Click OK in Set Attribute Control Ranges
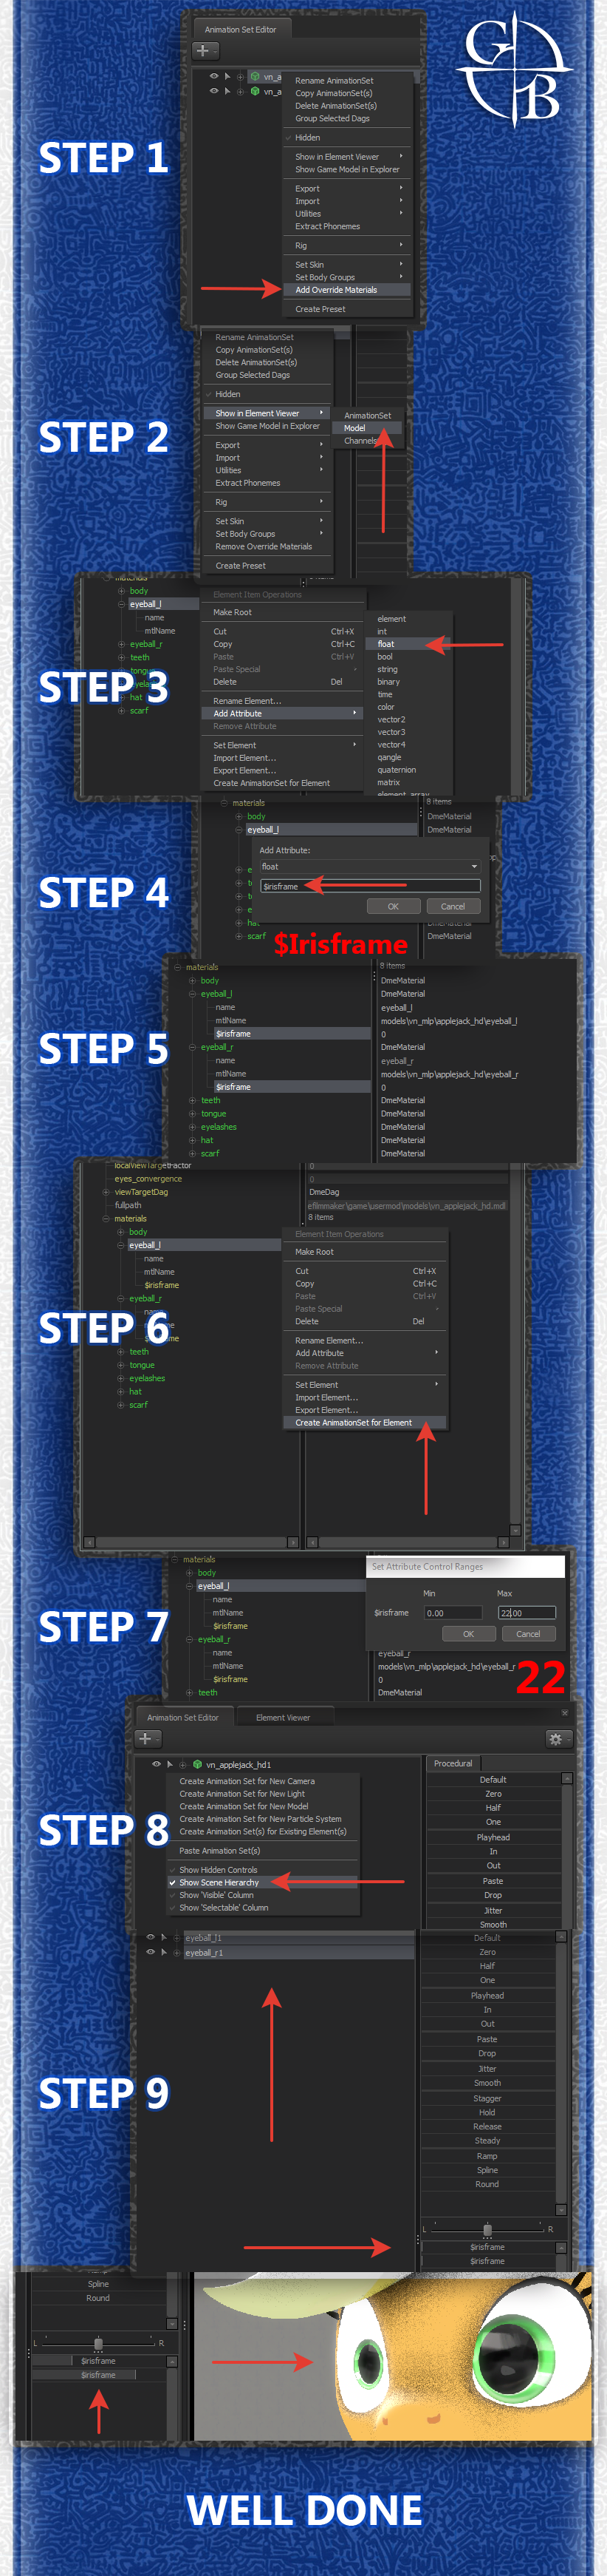Screen dimensions: 607x2576 pyautogui.click(x=468, y=1634)
